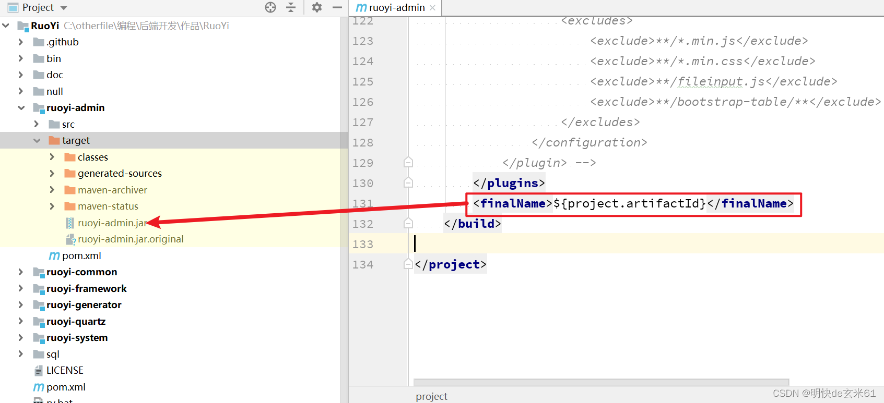Image resolution: width=884 pixels, height=403 pixels.
Task: Click the finalName tag text on line 131
Action: [x=633, y=203]
